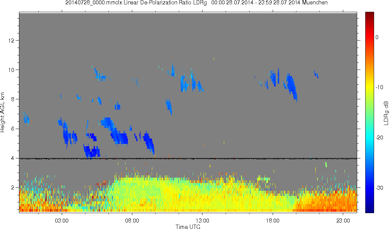Viewport: 389px width, 229px height.
Task: Click the colorbar value label -30
Action: click(379, 188)
